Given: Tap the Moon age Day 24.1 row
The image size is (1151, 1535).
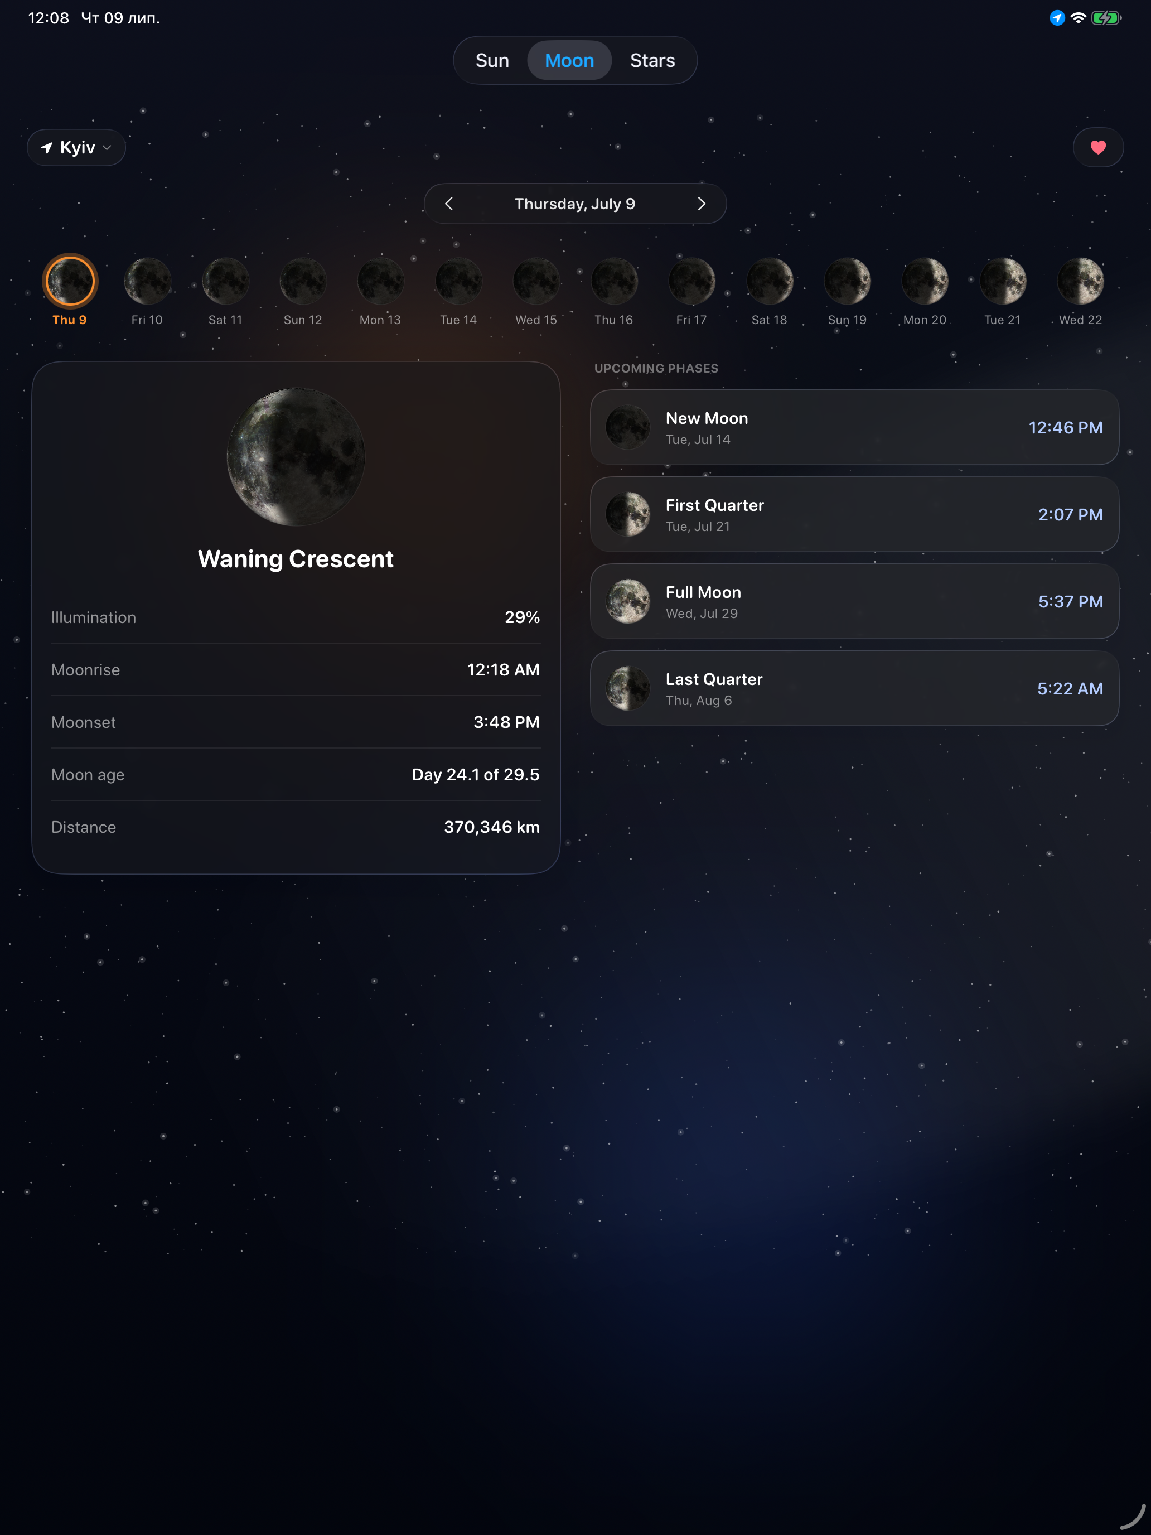Looking at the screenshot, I should (296, 774).
